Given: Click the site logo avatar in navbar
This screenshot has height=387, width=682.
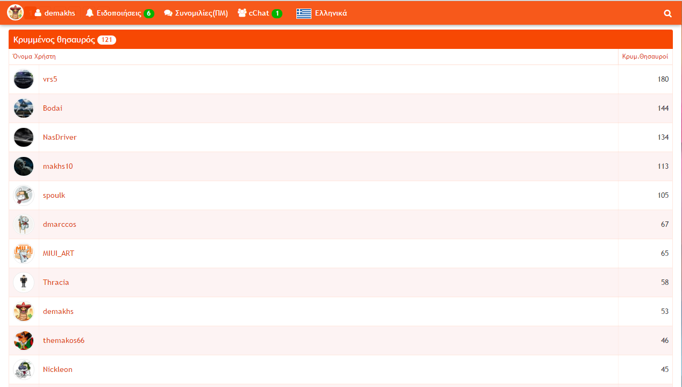Looking at the screenshot, I should (x=16, y=13).
